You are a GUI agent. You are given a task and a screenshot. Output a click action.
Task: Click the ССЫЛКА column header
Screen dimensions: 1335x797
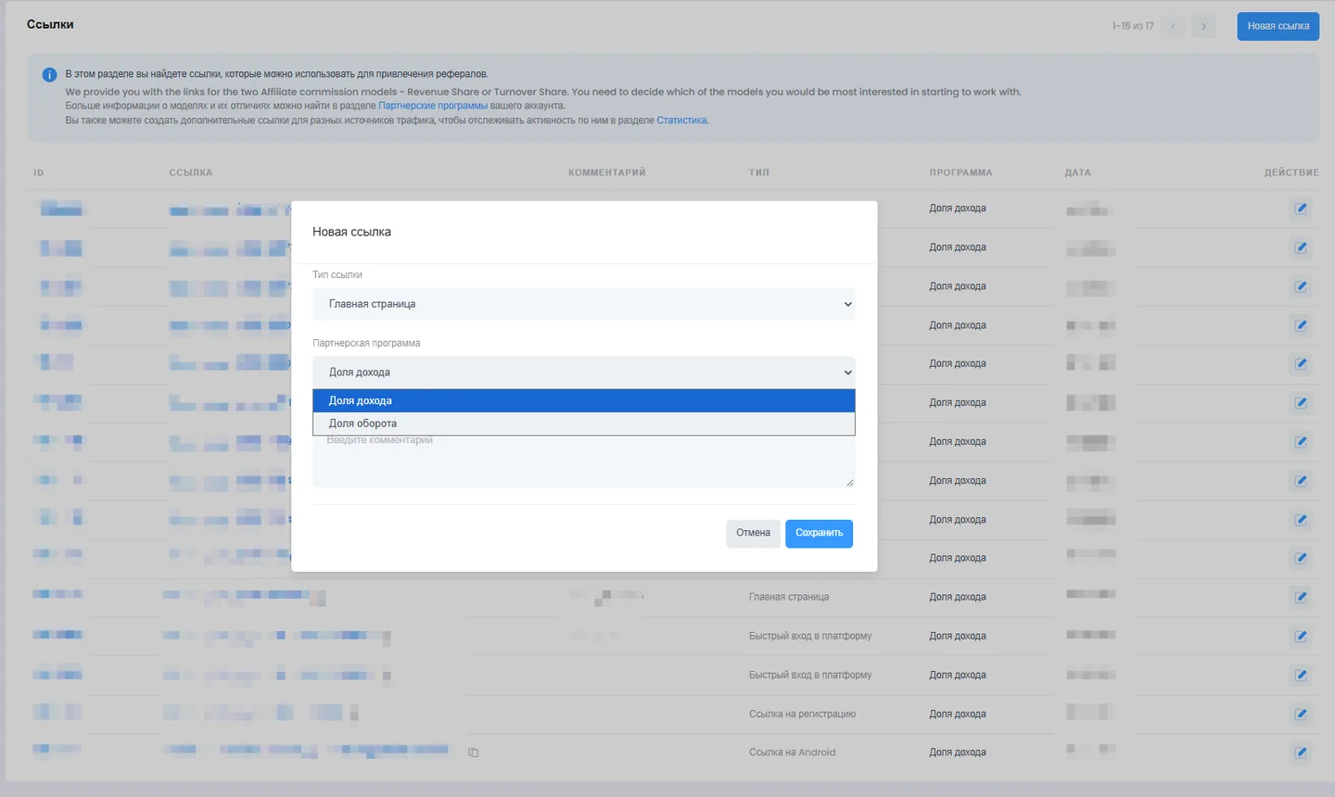click(190, 172)
